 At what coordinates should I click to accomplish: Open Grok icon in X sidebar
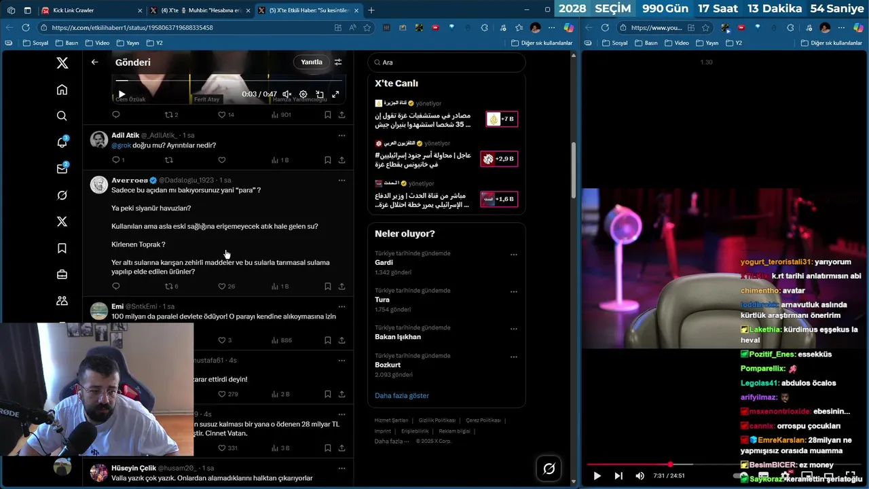point(62,196)
